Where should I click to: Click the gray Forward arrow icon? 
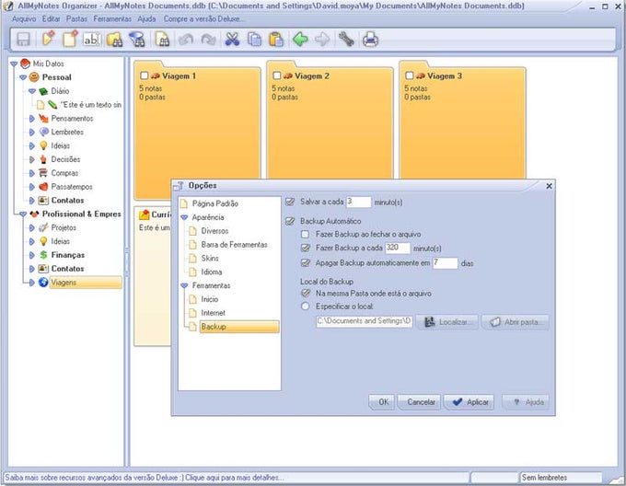pyautogui.click(x=322, y=40)
